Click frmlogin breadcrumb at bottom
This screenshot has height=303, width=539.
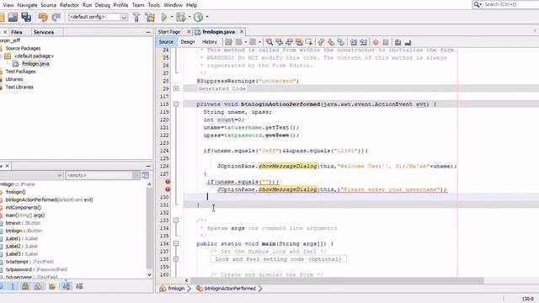point(176,288)
